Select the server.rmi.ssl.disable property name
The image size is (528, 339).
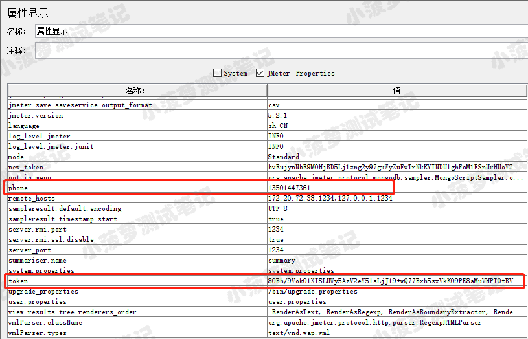51,239
